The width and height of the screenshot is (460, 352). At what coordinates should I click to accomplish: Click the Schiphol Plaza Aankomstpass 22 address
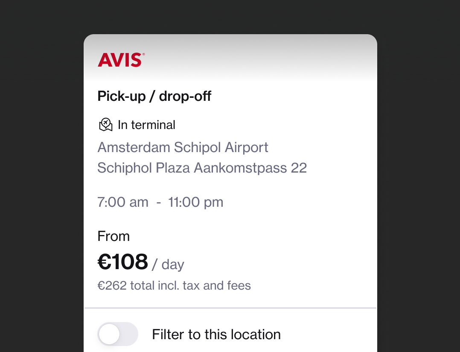pyautogui.click(x=202, y=168)
